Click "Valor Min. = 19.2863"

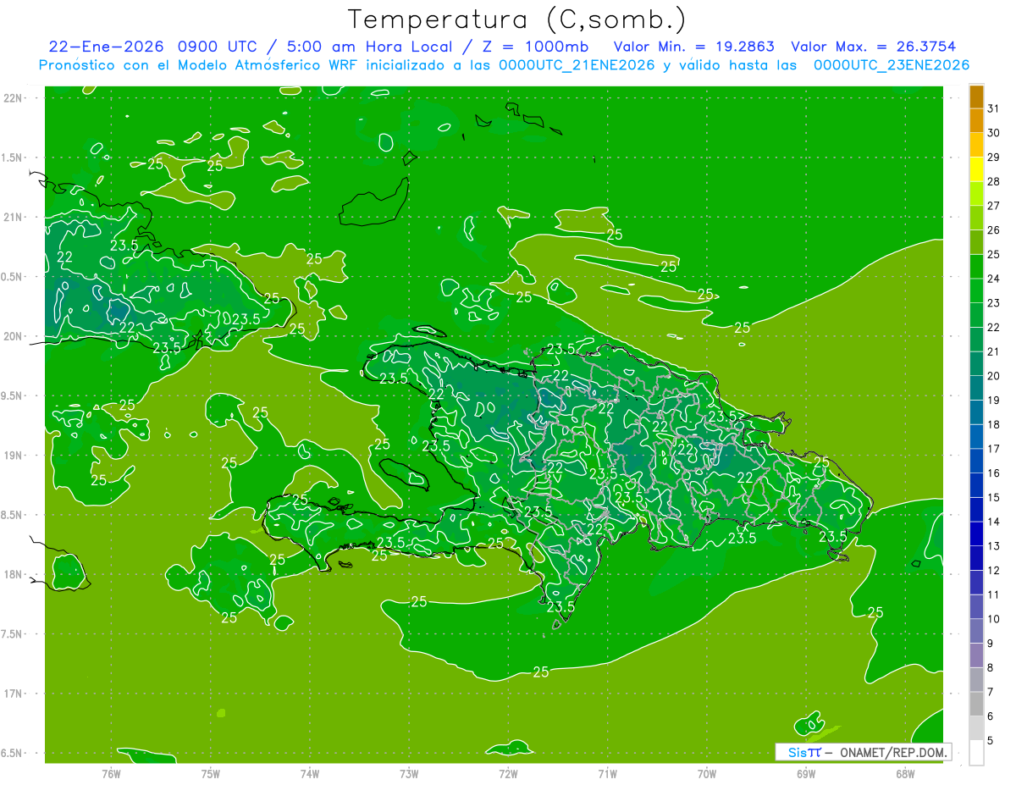pyautogui.click(x=693, y=47)
